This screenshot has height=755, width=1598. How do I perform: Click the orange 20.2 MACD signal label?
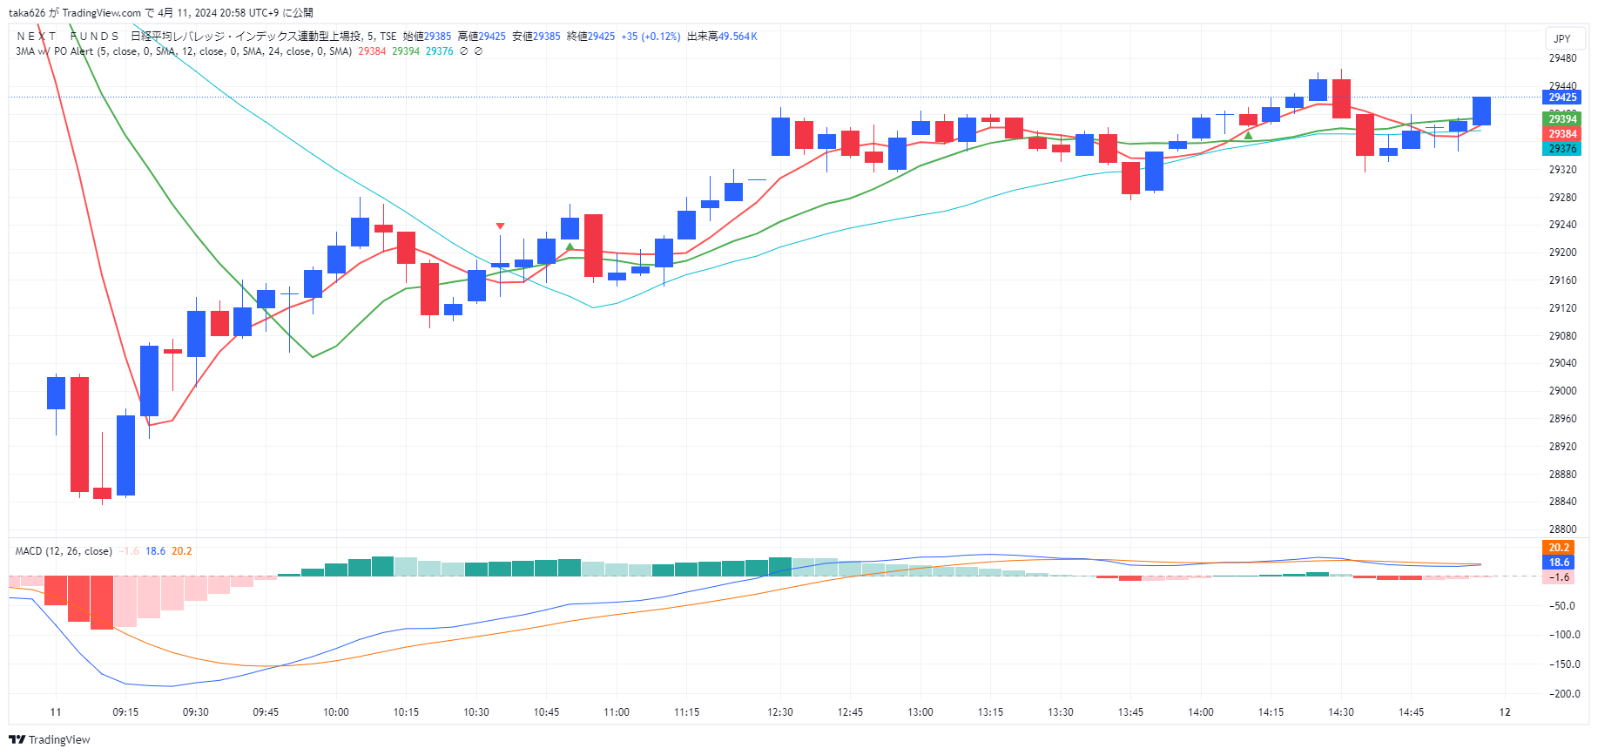pyautogui.click(x=1559, y=548)
